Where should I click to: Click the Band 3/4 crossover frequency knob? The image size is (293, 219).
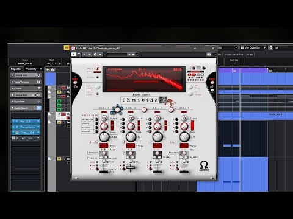coord(171,109)
